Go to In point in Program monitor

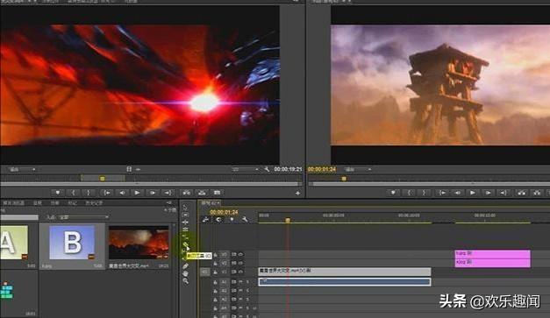pos(442,193)
